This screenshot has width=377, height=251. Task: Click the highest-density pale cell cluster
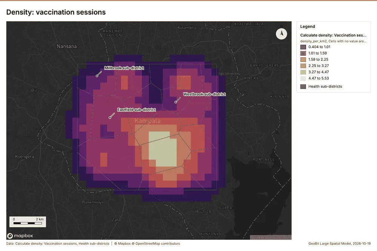[x=163, y=149]
